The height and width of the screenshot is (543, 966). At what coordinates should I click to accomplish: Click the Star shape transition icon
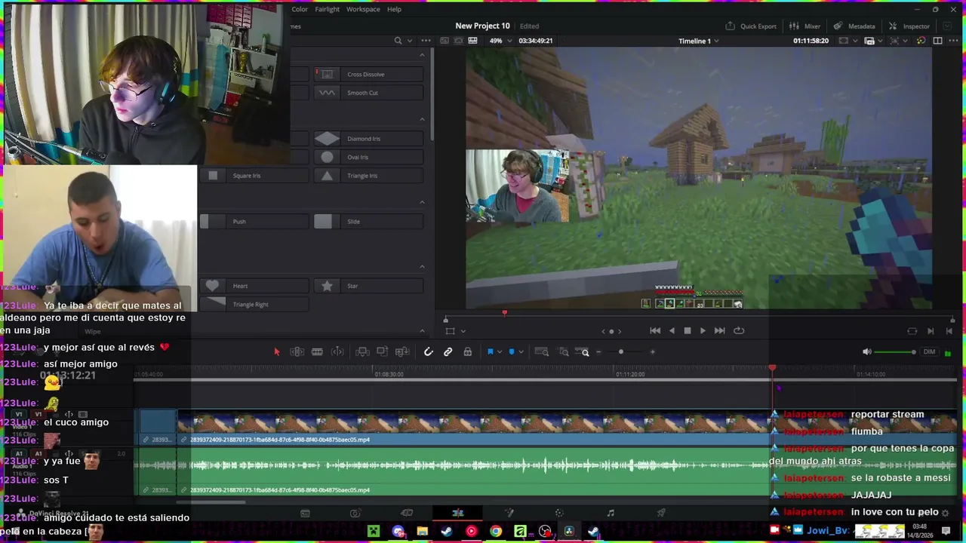[327, 286]
